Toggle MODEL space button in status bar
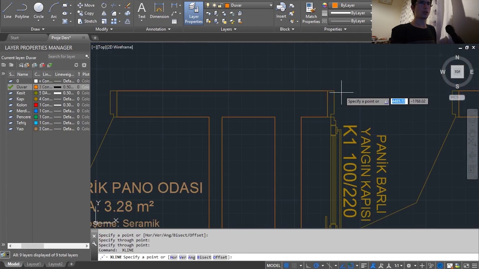 (274, 266)
